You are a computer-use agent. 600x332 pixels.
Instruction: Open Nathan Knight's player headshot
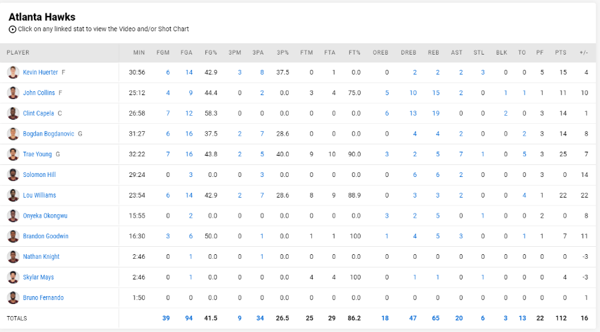click(13, 257)
